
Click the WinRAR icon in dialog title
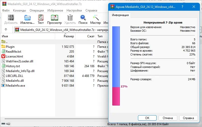pyautogui.click(x=112, y=7)
